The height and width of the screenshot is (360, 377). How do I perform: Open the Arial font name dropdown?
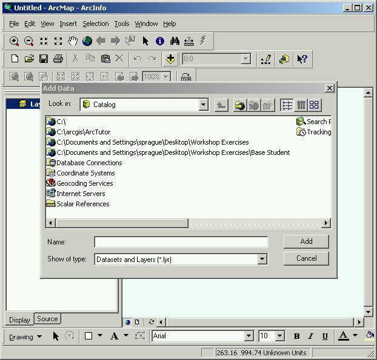tap(249, 336)
